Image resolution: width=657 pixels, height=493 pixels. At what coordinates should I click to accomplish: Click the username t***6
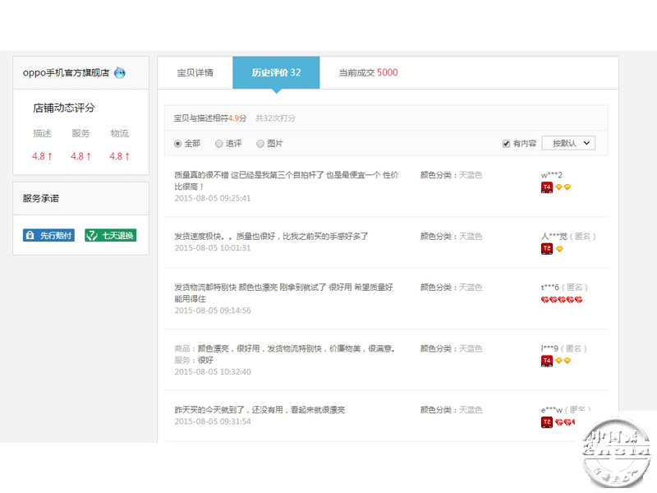pos(550,287)
